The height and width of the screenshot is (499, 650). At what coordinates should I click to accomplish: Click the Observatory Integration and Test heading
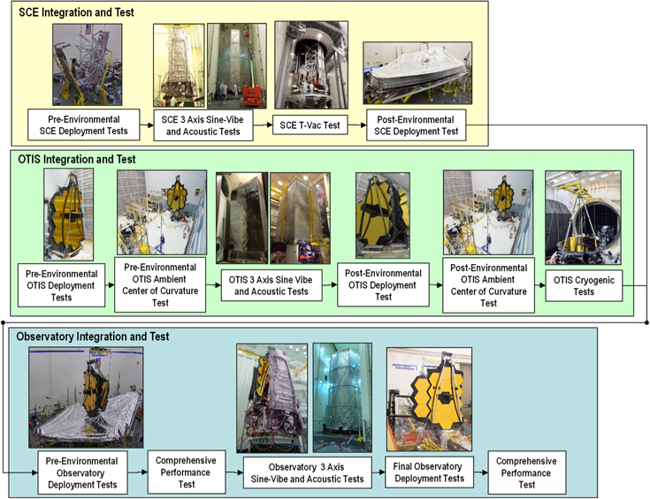[88, 336]
